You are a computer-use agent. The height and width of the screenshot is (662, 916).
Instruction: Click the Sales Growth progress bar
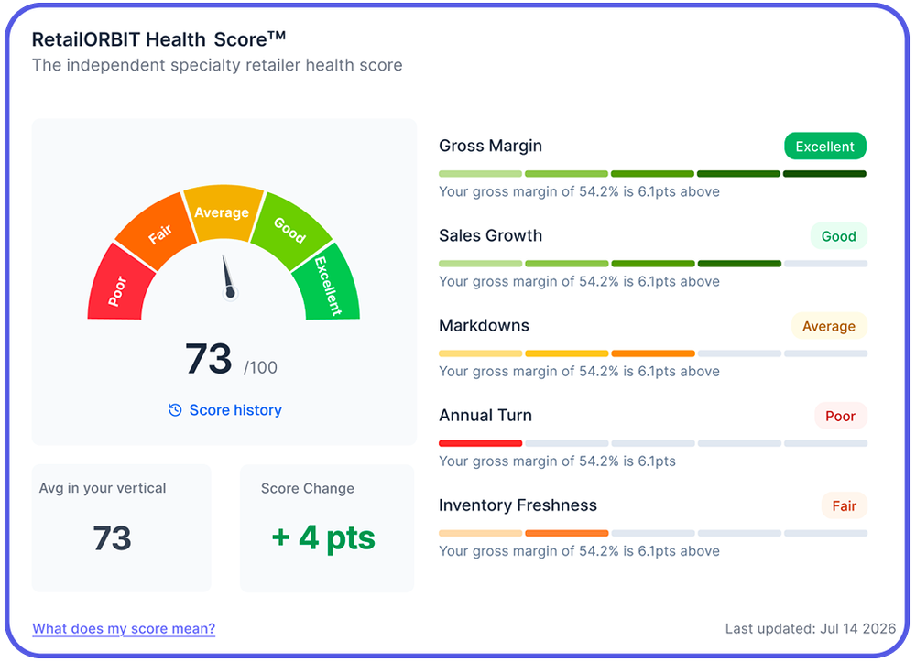click(652, 264)
